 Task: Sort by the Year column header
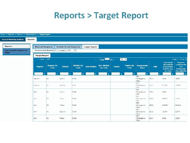click(x=155, y=67)
